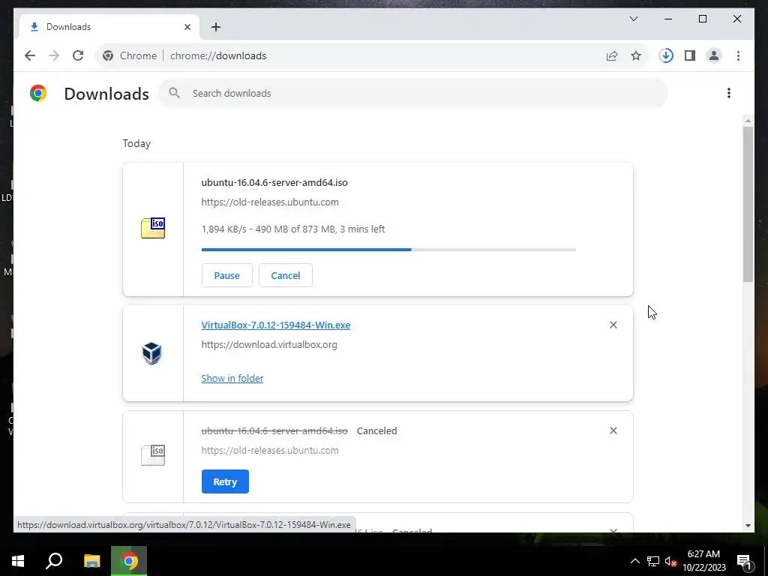Open the taskbar clock and date
Viewport: 768px width, 576px height.
(703, 561)
